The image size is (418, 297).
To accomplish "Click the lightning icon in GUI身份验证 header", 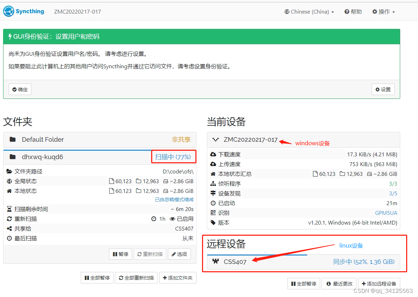I will point(10,37).
